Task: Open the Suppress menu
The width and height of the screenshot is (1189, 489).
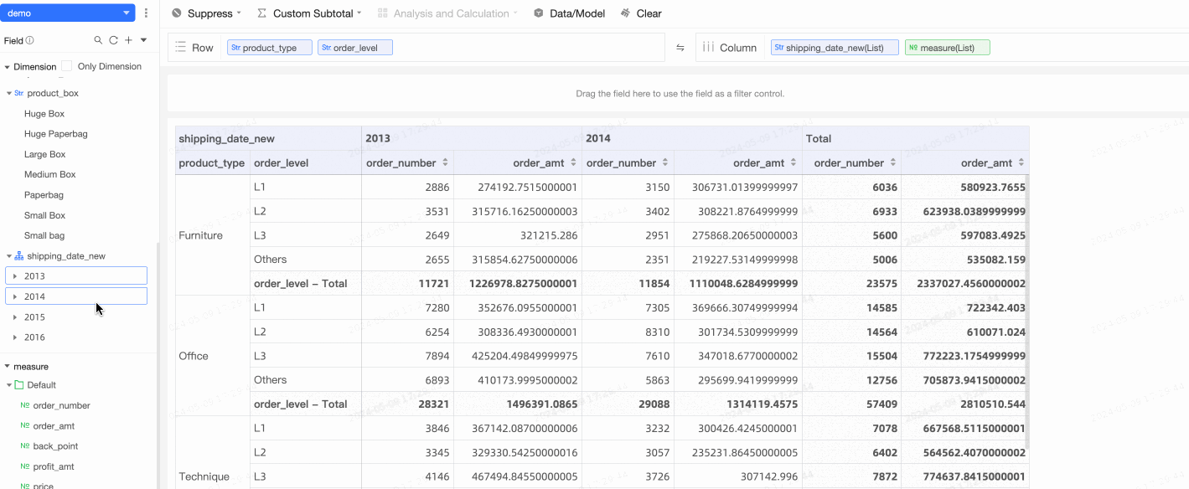Action: click(x=206, y=13)
